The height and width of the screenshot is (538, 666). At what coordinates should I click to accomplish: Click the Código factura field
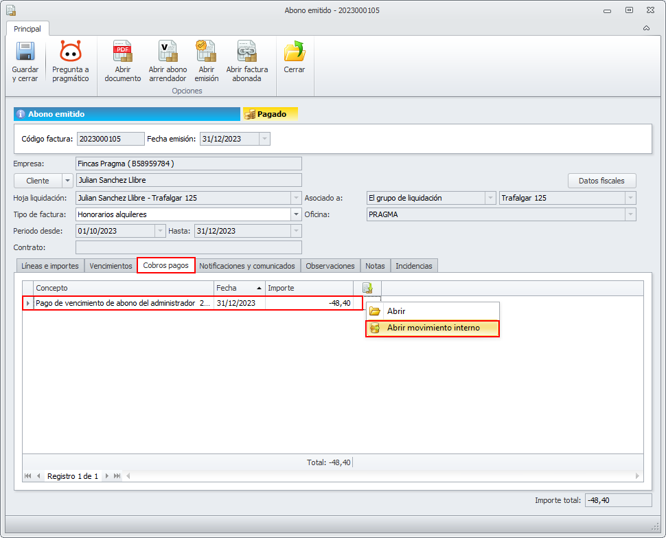coord(111,139)
